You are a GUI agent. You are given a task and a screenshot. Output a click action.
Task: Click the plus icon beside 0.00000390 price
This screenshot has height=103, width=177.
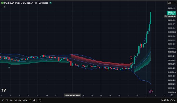coord(165,16)
